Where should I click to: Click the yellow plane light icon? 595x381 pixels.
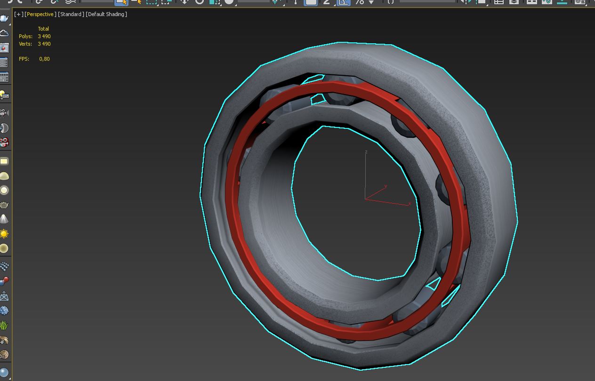pos(4,161)
